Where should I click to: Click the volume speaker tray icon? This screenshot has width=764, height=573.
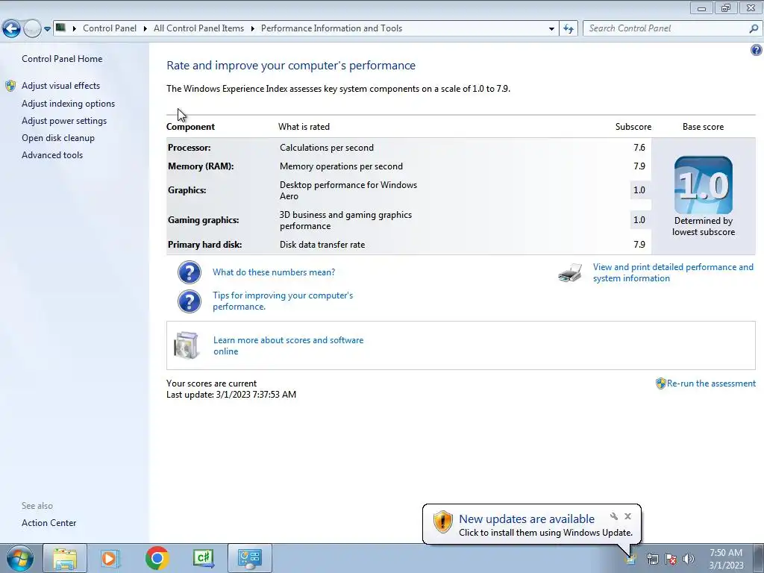point(689,560)
